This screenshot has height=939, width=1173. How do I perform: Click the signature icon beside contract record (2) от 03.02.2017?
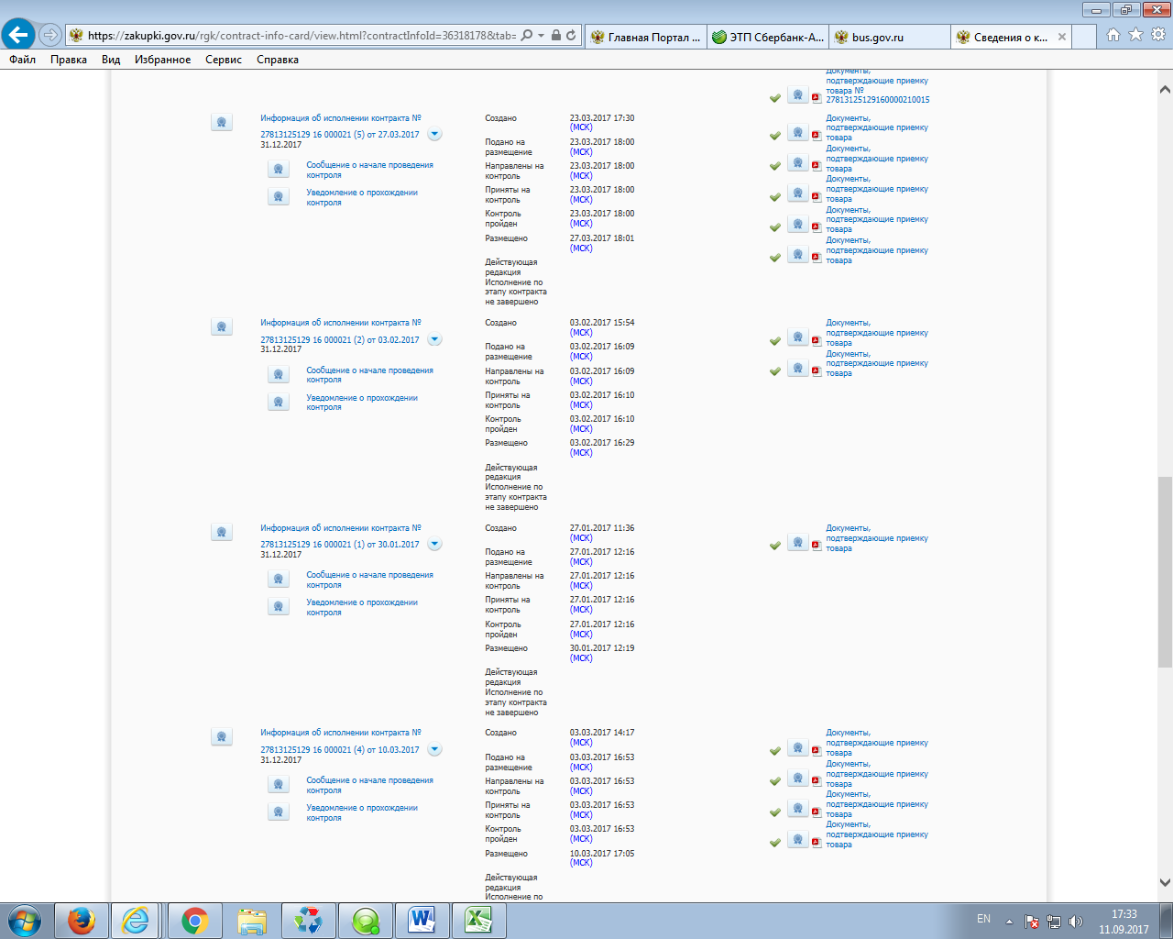click(x=222, y=326)
